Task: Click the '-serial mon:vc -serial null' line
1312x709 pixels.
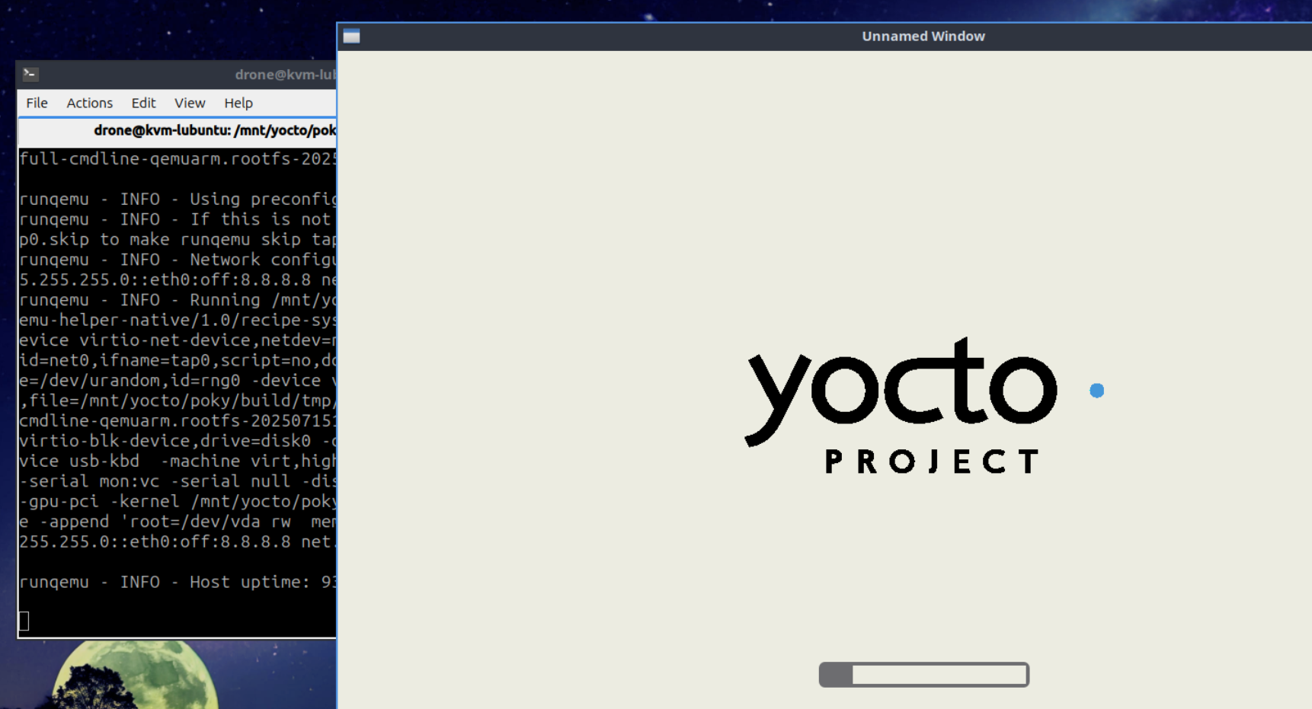Action: pos(178,481)
